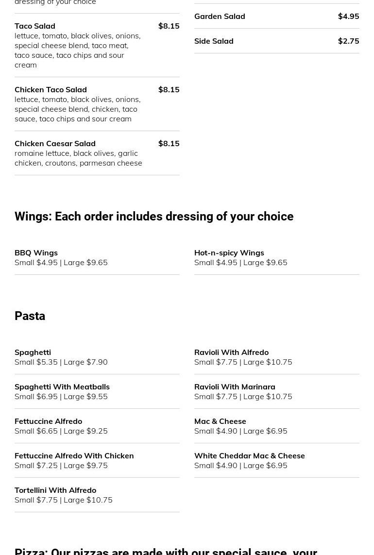Click the Garden Salad menu item

coord(220,16)
